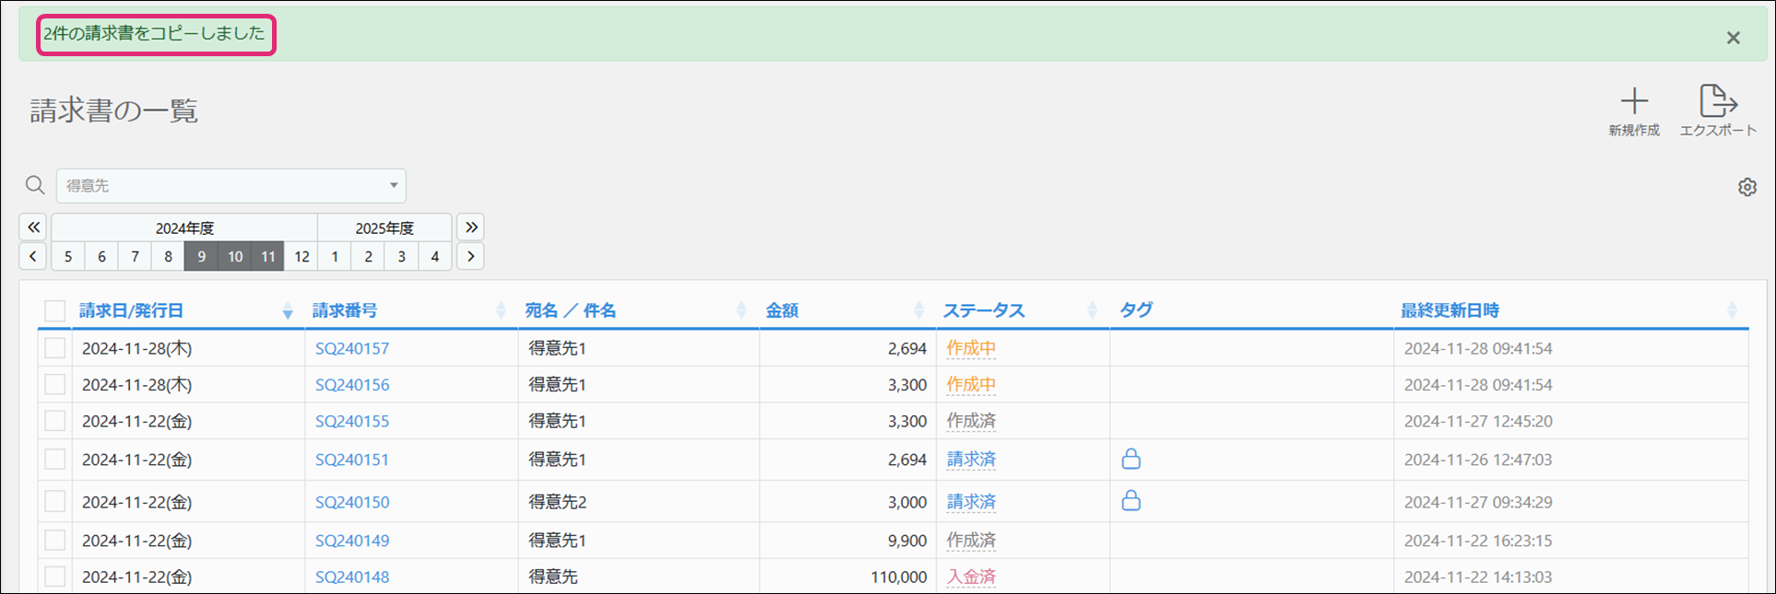Select month 5 of fiscal 2024
This screenshot has width=1776, height=594.
click(68, 257)
